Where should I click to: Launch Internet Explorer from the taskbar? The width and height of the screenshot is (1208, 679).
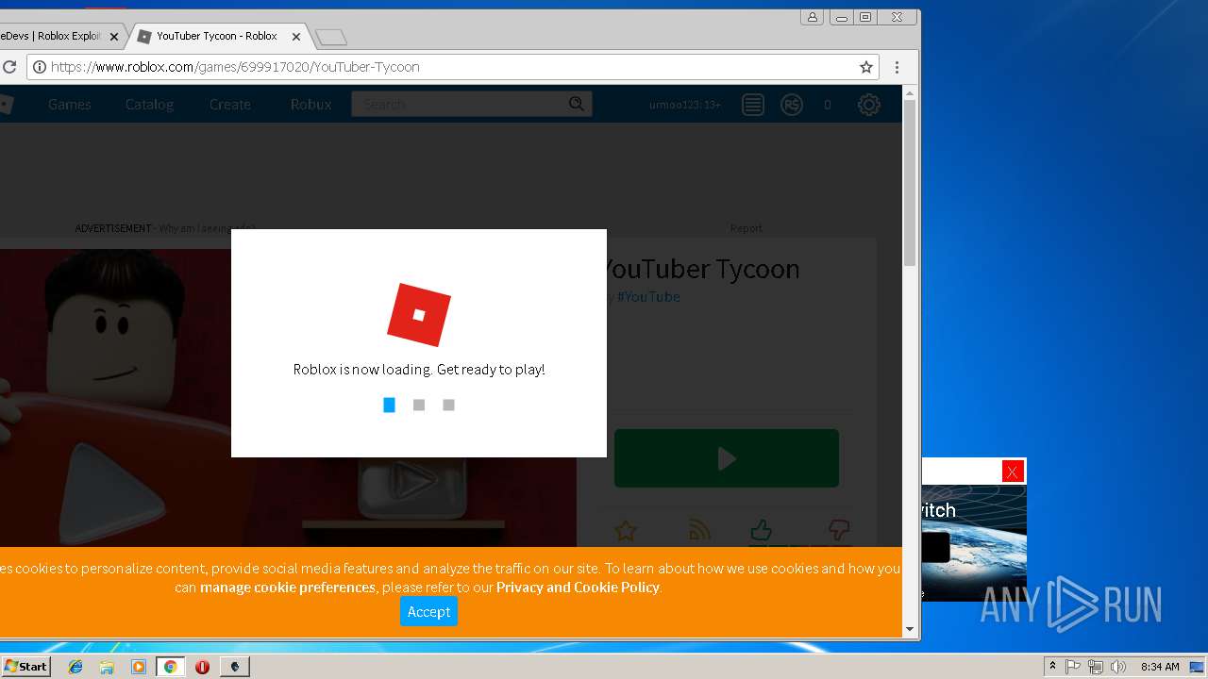75,667
